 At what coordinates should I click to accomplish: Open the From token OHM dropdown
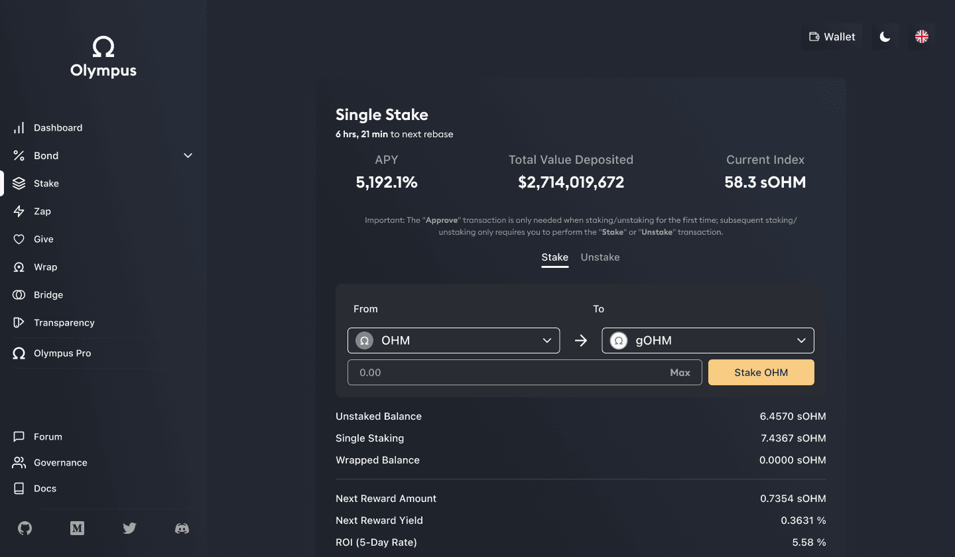point(454,341)
